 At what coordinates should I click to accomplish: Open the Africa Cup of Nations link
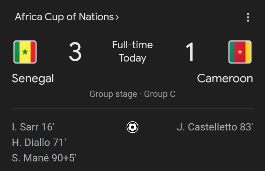click(x=64, y=17)
